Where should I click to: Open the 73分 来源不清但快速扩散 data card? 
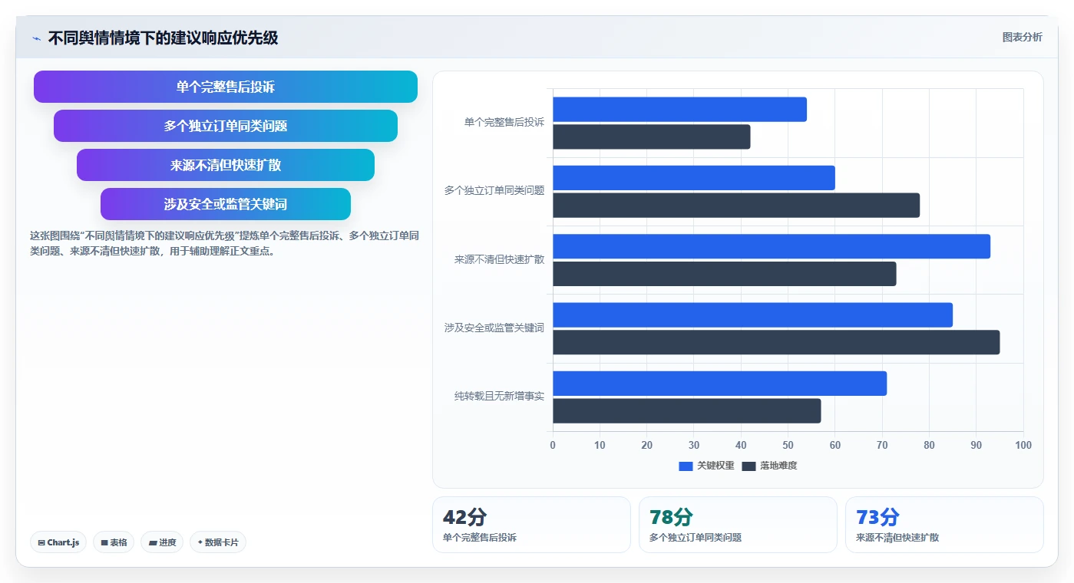coord(944,525)
